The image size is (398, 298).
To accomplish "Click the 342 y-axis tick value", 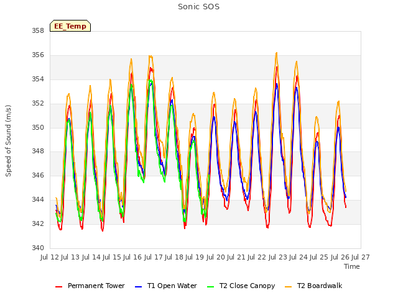I will click(38, 223).
